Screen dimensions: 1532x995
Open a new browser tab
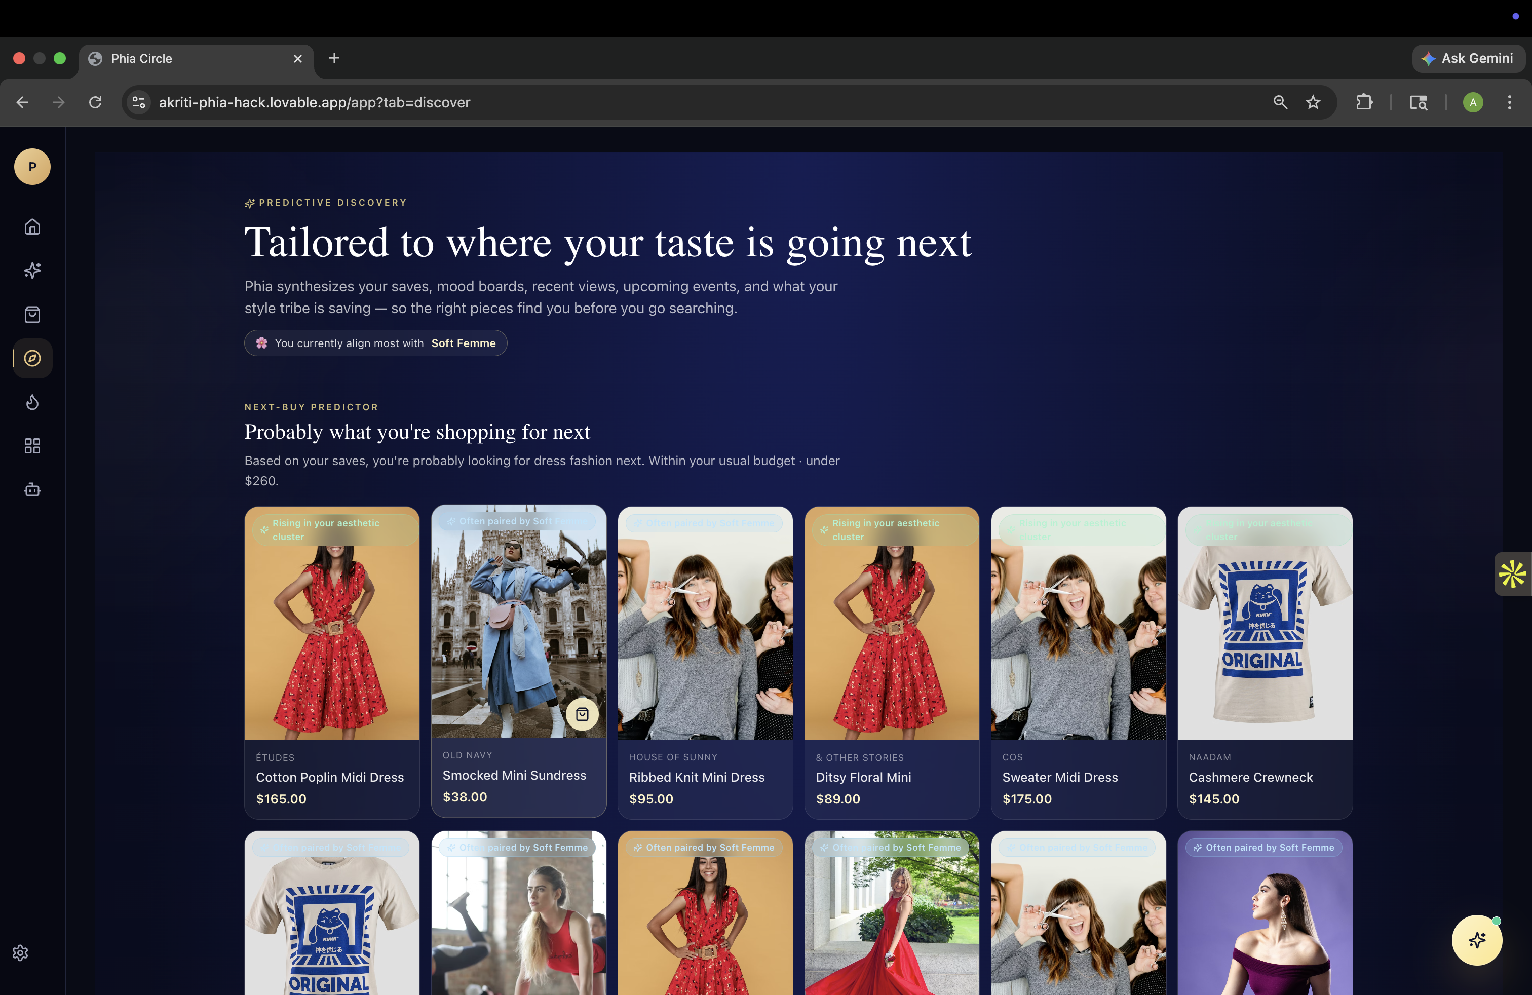click(334, 58)
